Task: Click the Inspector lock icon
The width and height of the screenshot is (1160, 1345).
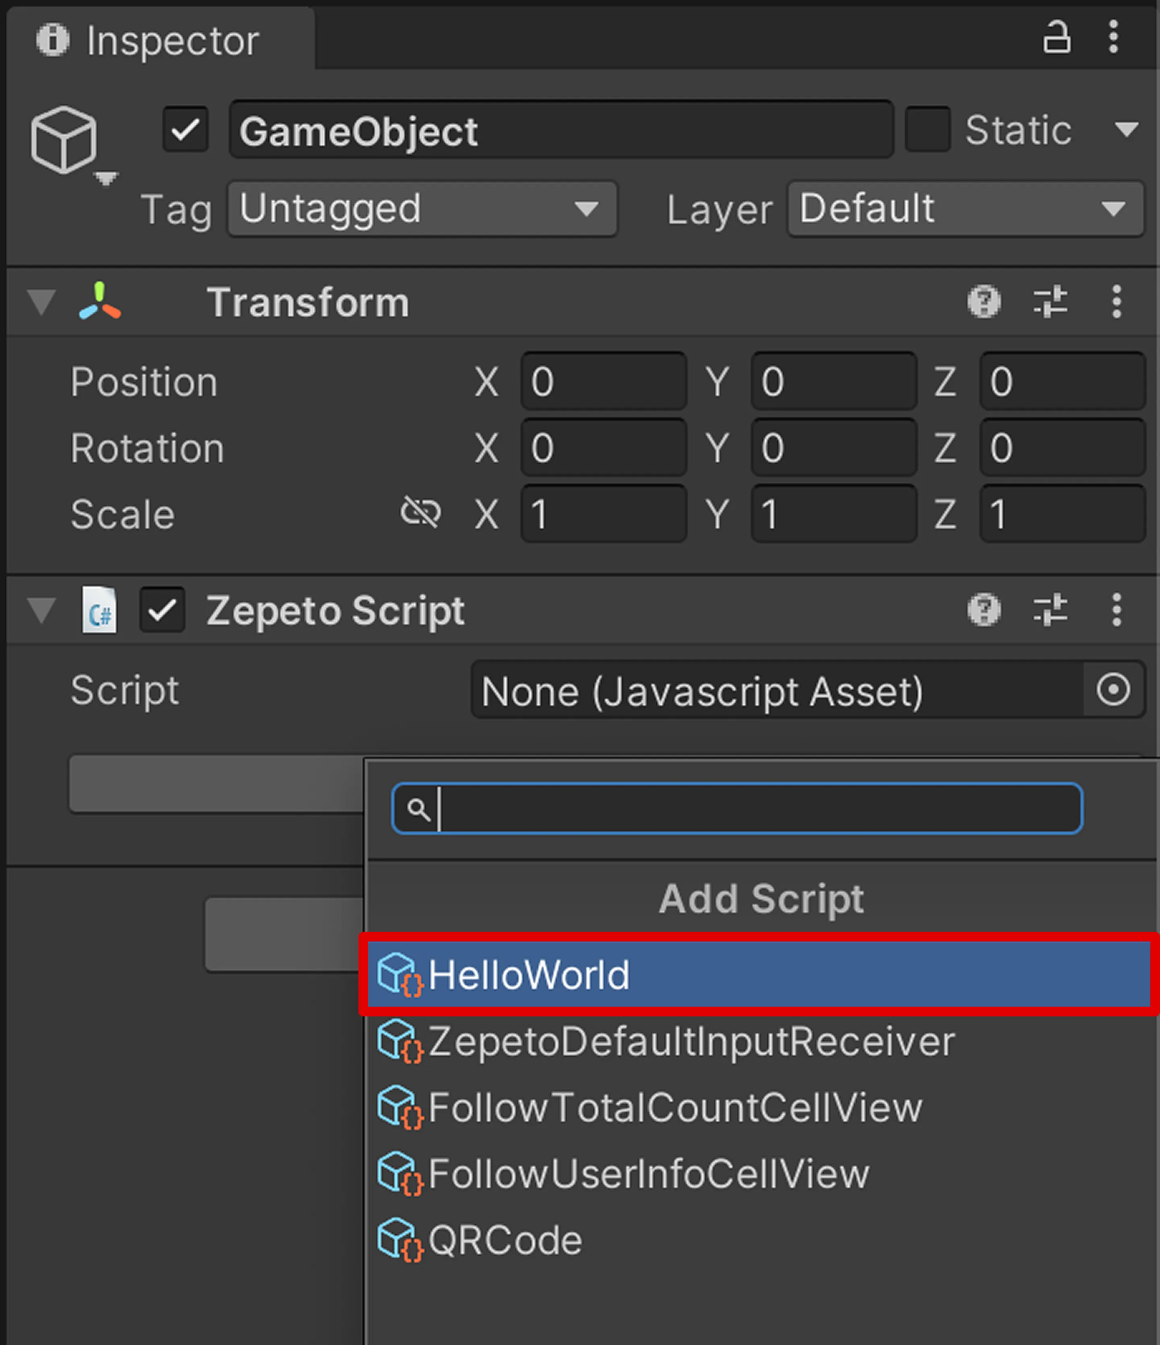Action: click(1056, 37)
